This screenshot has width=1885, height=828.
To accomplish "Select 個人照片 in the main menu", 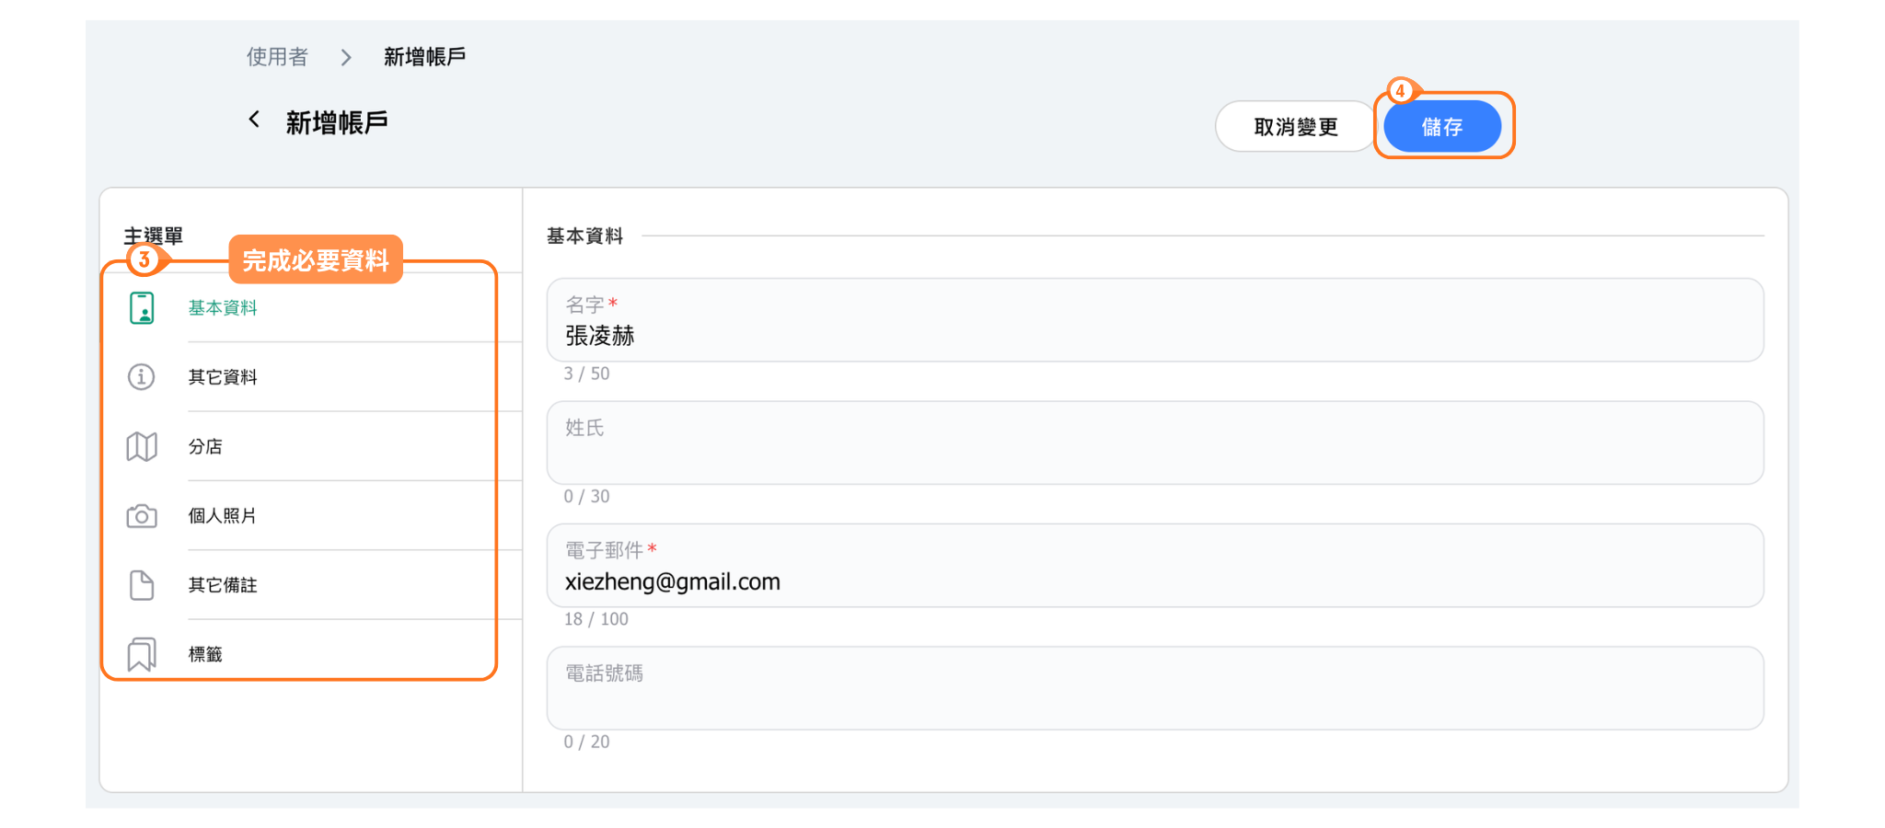I will (x=223, y=516).
